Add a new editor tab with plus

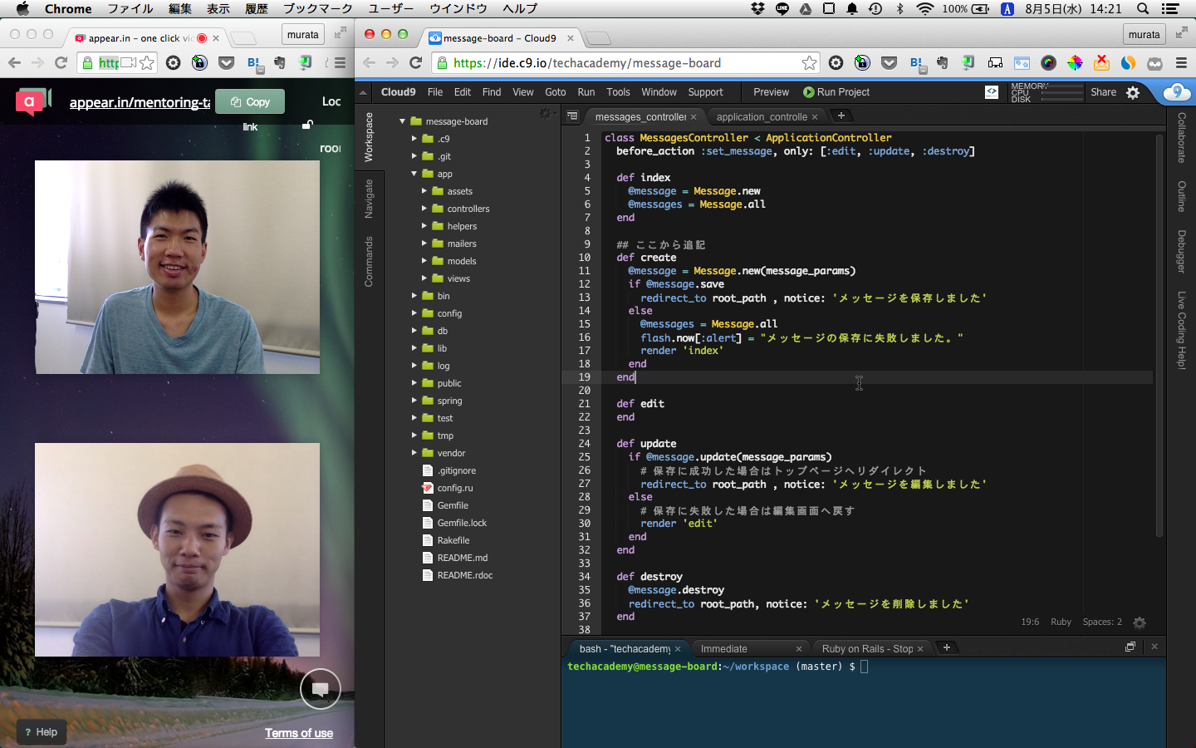841,116
